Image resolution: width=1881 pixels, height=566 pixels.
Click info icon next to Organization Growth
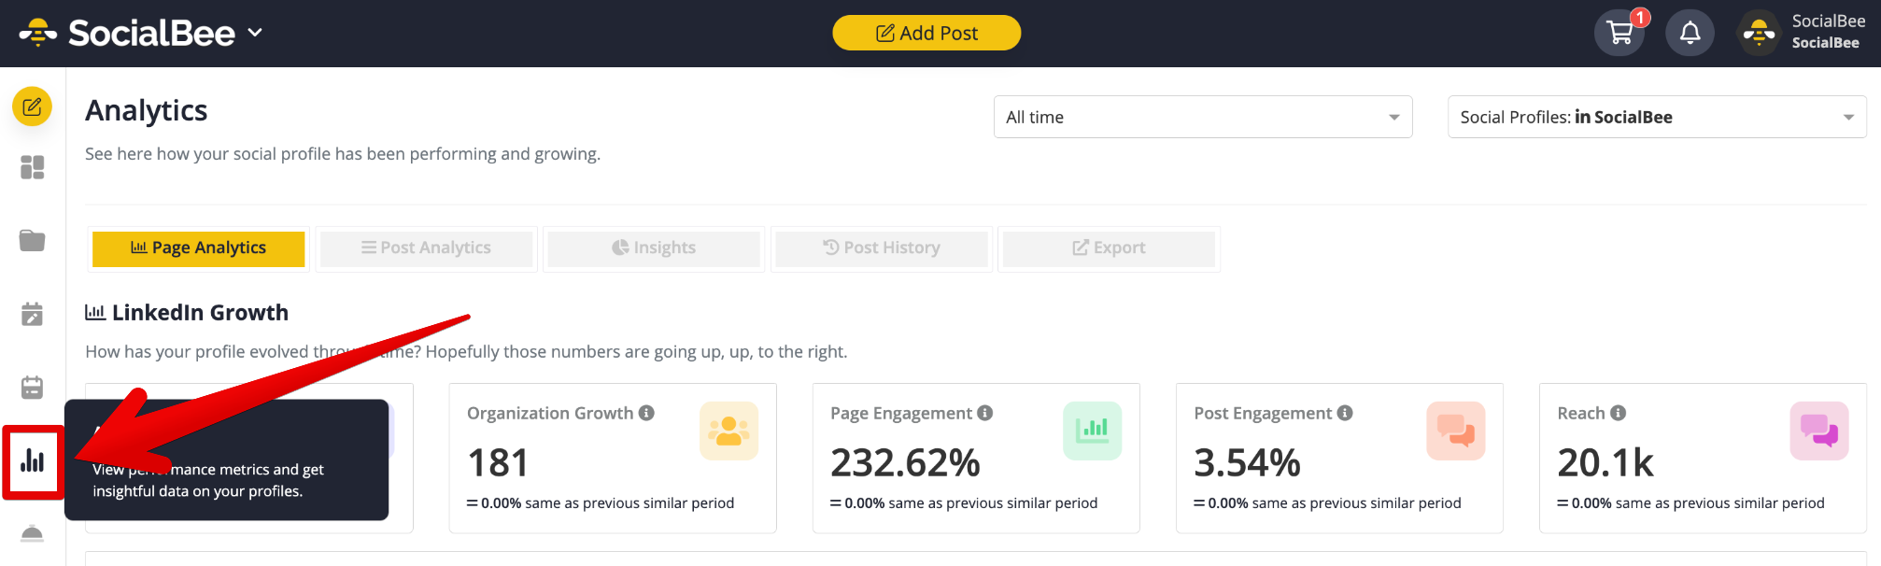[646, 413]
